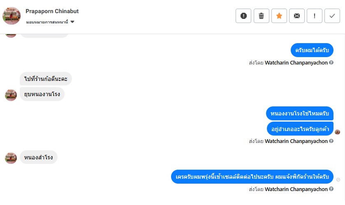345x205 pixels.
Task: Delete conversation using trash icon
Action: click(x=261, y=16)
